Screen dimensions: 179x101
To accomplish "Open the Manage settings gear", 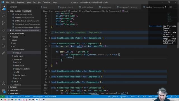I will (x=3, y=91).
